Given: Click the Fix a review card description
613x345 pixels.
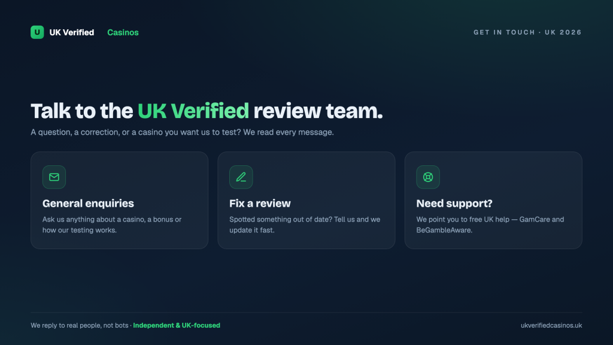Looking at the screenshot, I should click(305, 225).
